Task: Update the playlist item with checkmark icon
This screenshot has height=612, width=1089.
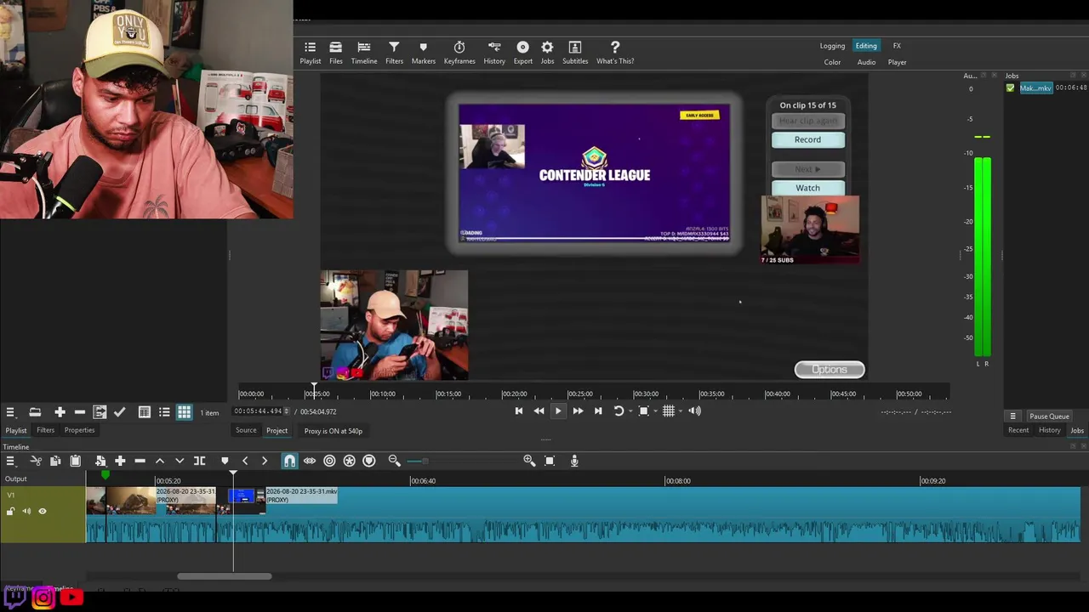Action: pyautogui.click(x=119, y=412)
